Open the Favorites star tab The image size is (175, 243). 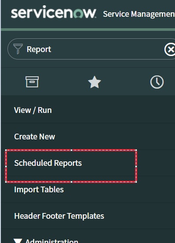click(95, 82)
